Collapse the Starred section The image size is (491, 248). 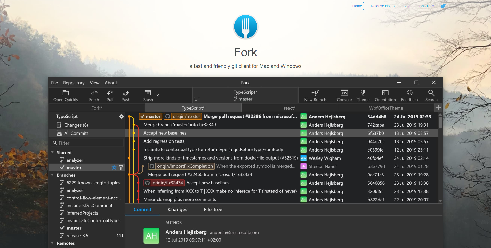[52, 152]
